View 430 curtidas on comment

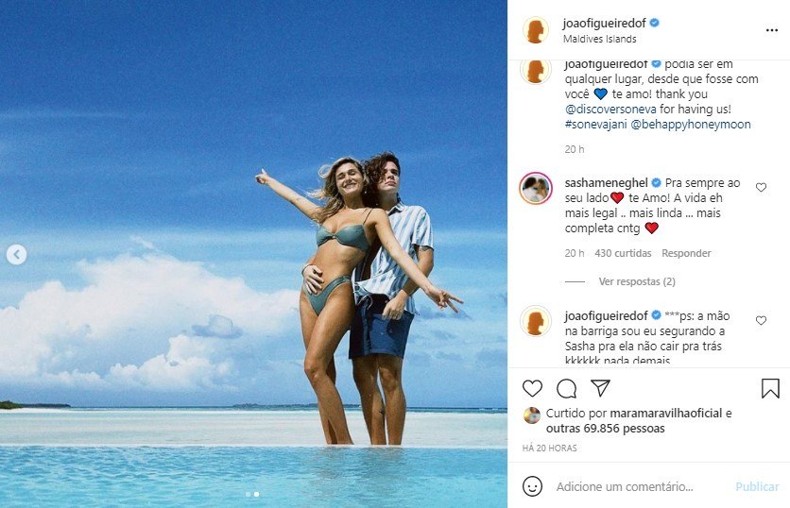[x=623, y=253]
